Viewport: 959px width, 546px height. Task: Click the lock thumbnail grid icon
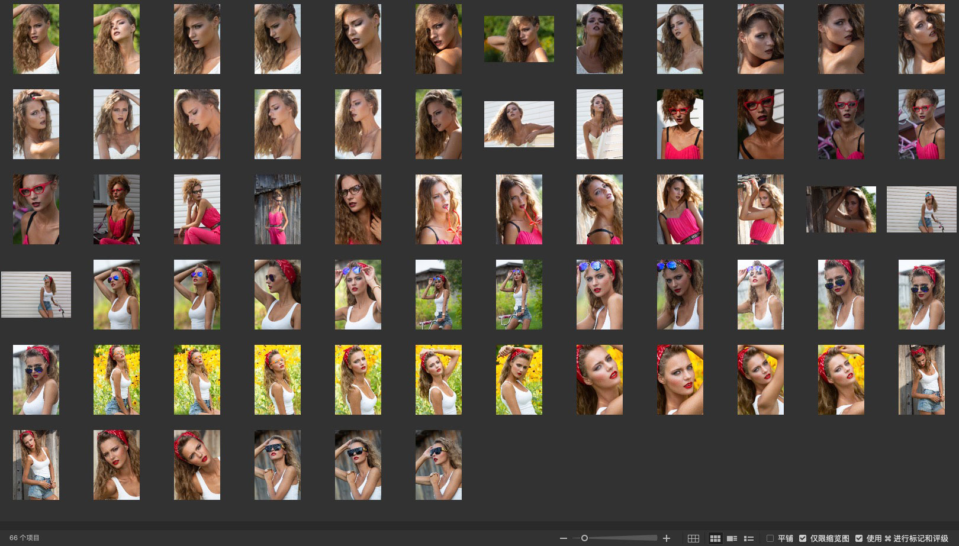pyautogui.click(x=693, y=538)
